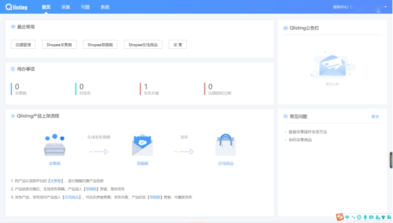
Task: Open the soft keyboard icon
Action: pyautogui.click(x=371, y=217)
